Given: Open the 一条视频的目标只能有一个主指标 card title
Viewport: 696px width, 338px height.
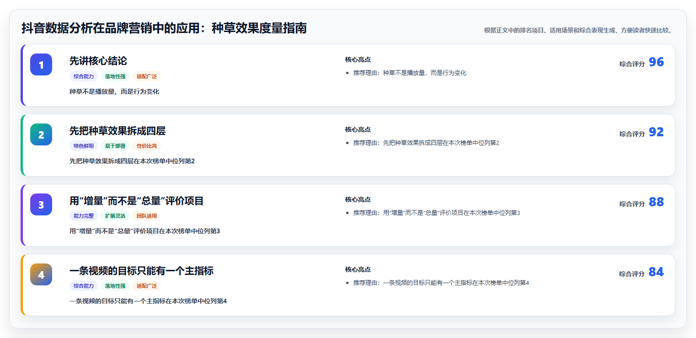Looking at the screenshot, I should 141,271.
